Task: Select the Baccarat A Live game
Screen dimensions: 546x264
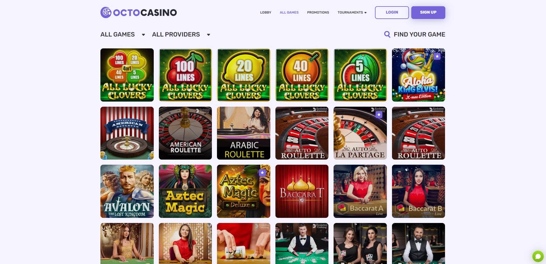Action: 360,191
